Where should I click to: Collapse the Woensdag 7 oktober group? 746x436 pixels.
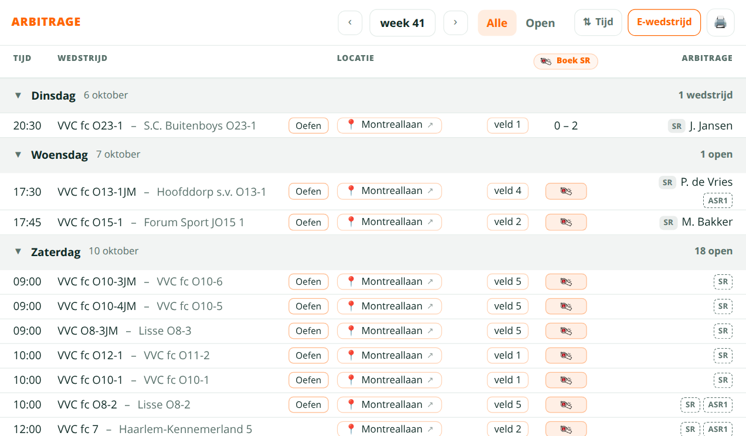click(x=18, y=155)
